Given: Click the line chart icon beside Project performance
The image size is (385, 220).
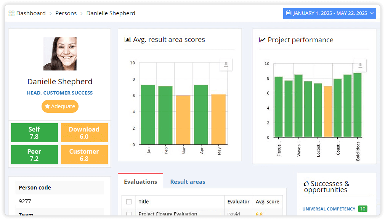Looking at the screenshot, I should coord(262,40).
